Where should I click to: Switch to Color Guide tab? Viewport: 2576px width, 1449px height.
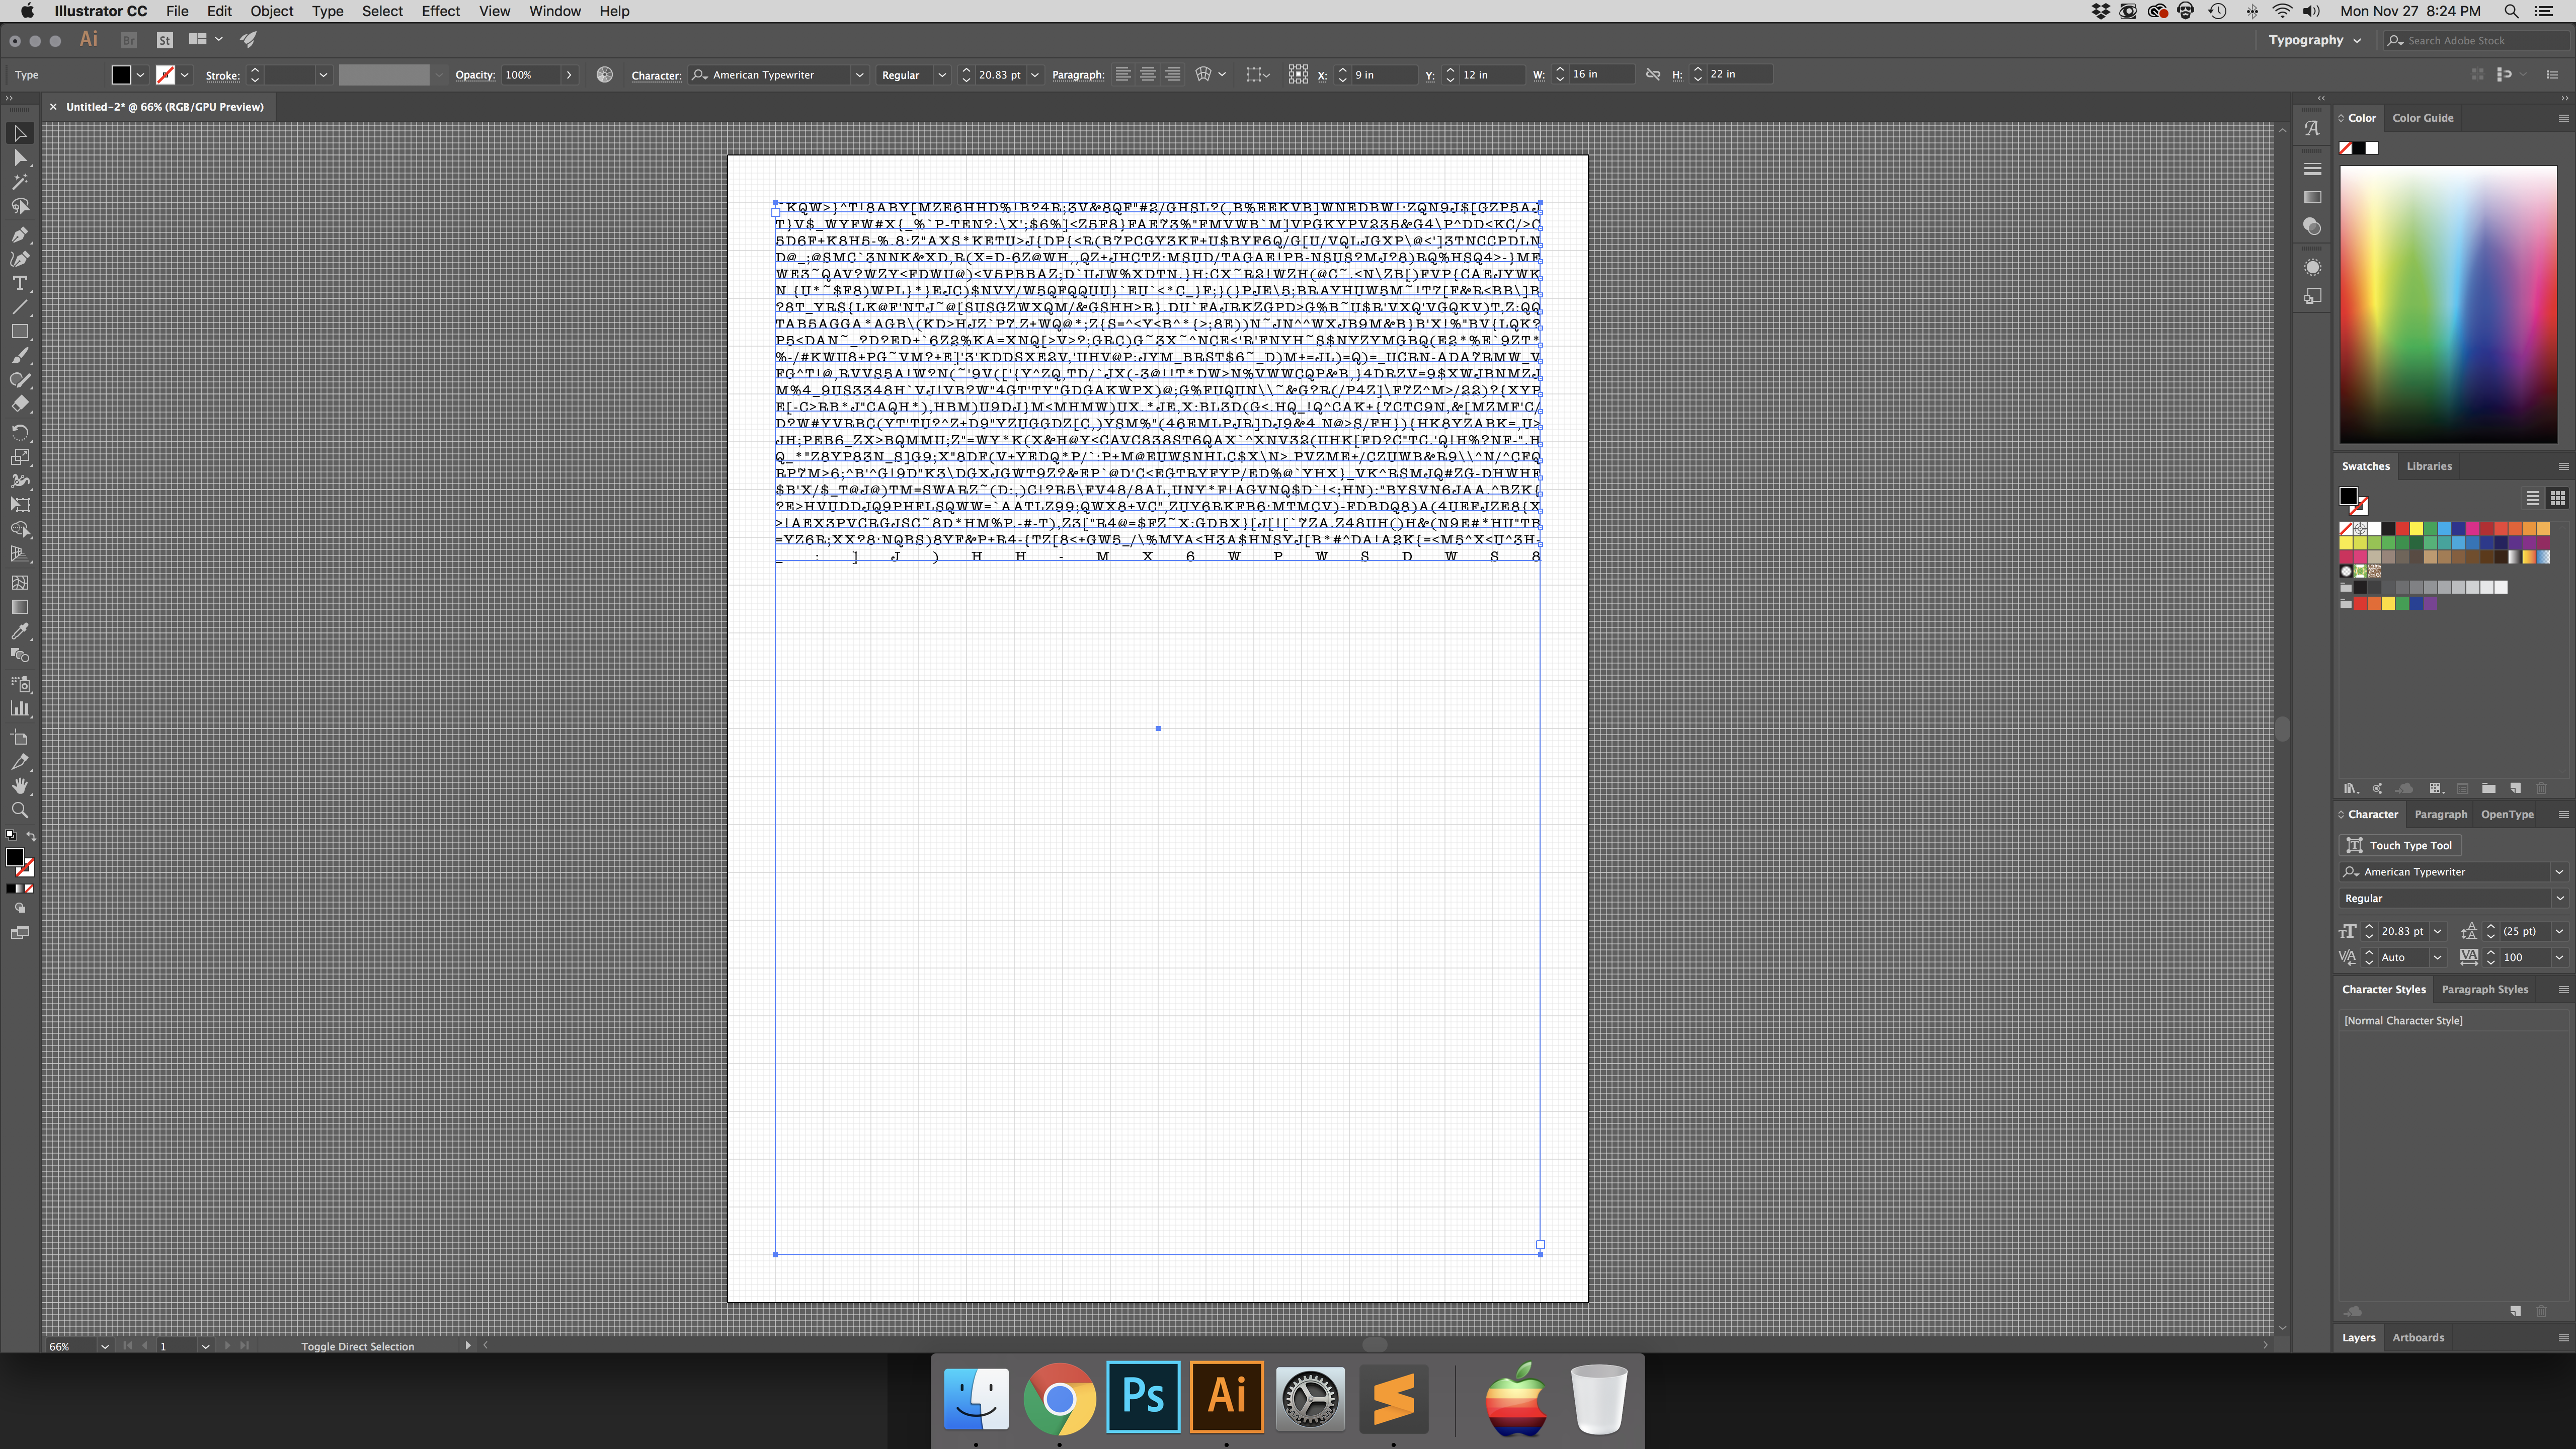(2422, 118)
